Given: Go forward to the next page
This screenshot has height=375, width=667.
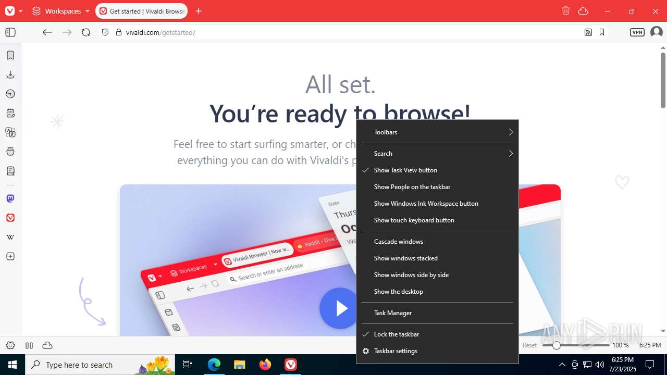Looking at the screenshot, I should coord(67,32).
